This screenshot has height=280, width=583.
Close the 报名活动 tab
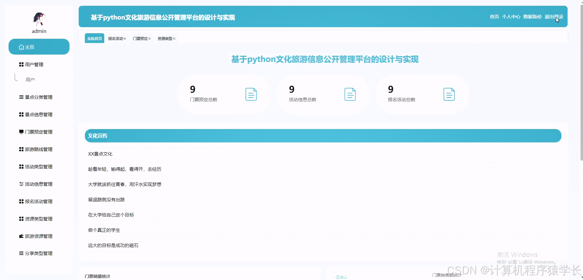(x=125, y=39)
